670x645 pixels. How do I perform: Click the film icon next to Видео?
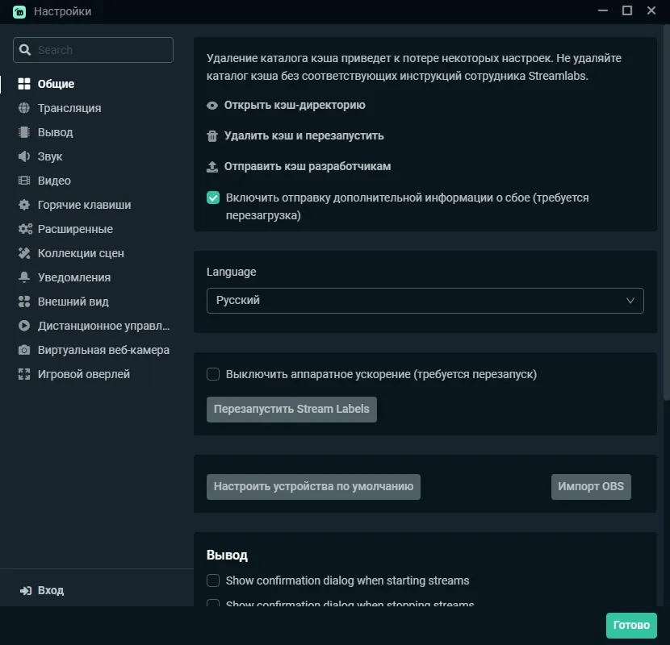(24, 181)
